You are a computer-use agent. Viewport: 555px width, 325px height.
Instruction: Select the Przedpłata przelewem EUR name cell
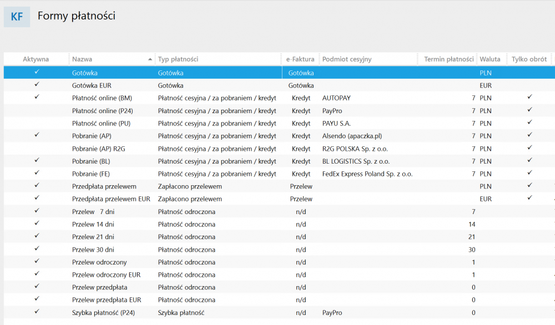coord(111,199)
